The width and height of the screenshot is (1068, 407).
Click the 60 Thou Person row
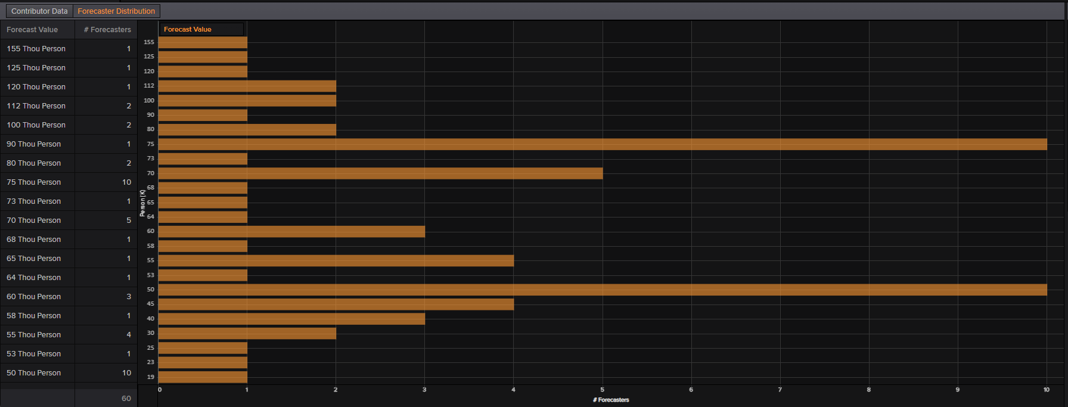click(69, 297)
